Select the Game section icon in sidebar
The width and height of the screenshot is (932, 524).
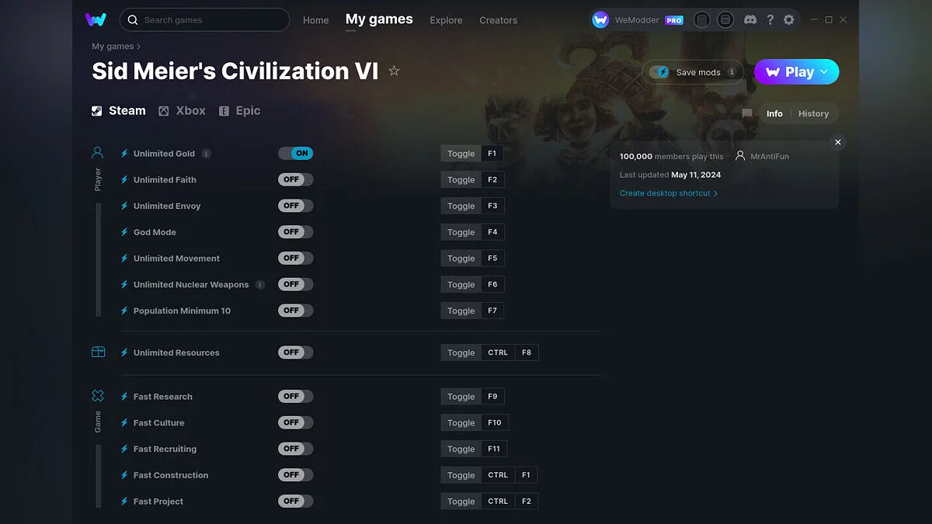(x=97, y=394)
